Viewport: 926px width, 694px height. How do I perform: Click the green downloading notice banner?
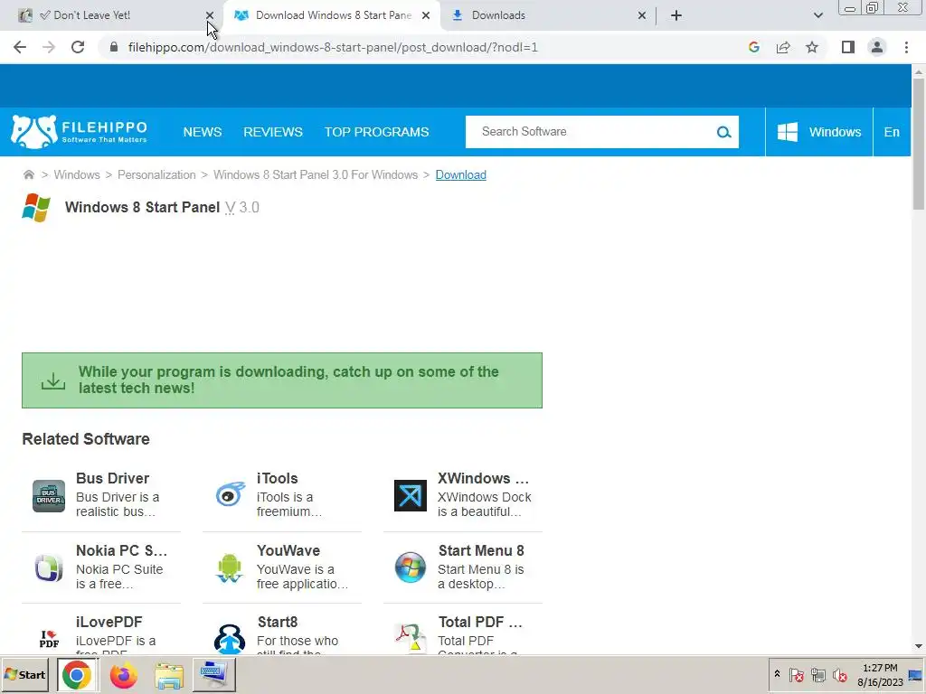tap(282, 380)
